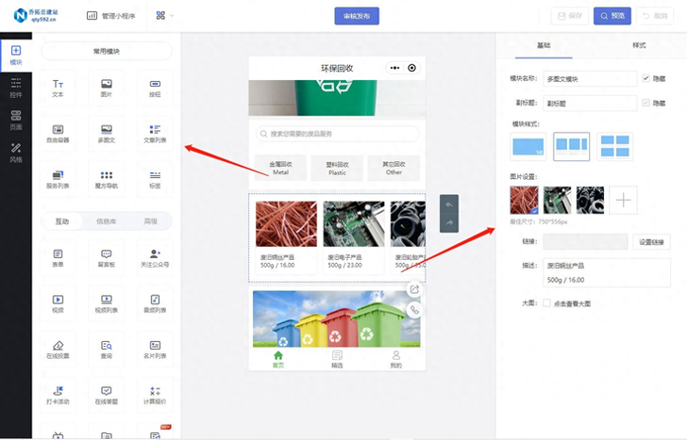Open the 页面 pages sidebar panel

[16, 121]
